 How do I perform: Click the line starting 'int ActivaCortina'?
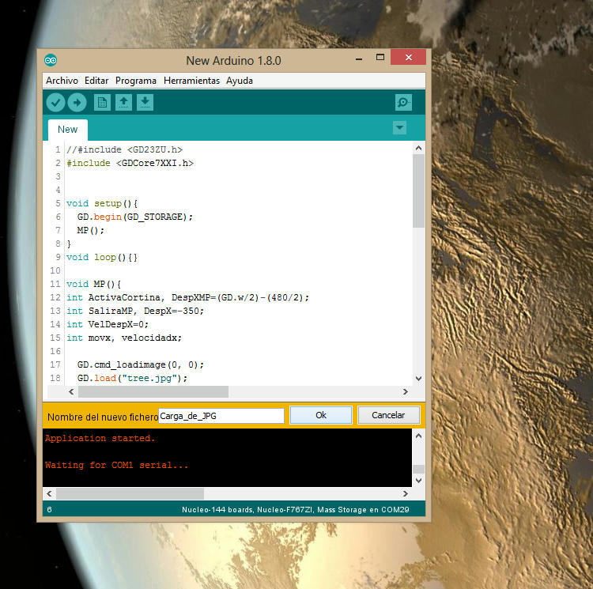click(x=187, y=297)
